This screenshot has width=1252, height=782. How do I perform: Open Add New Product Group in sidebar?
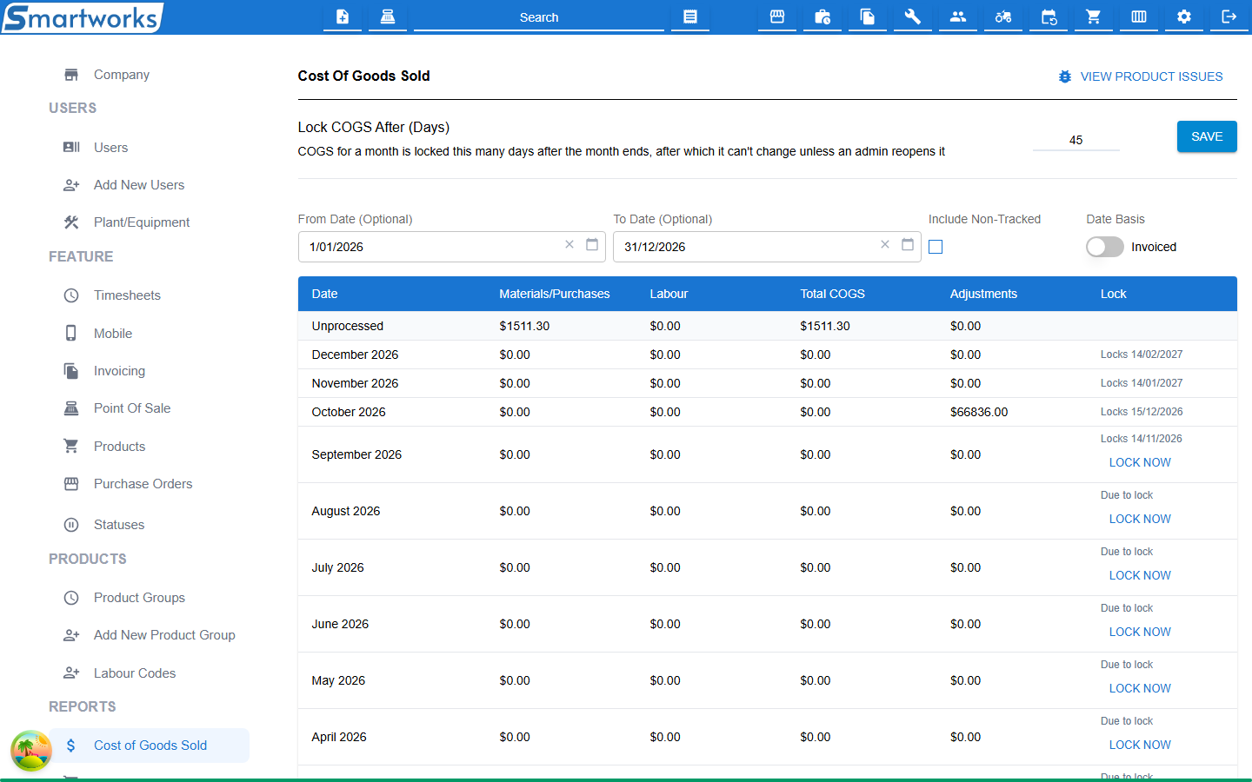point(164,635)
